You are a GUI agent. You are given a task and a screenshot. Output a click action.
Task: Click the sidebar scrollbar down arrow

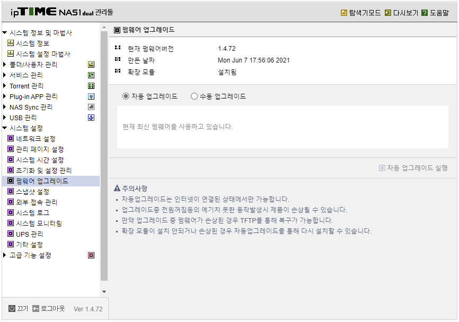tap(104, 292)
